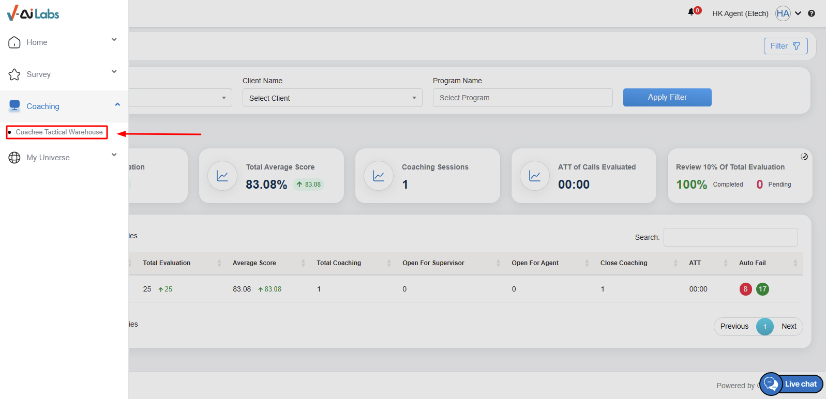Click the V-AI Labs logo
This screenshot has width=826, height=399.
(33, 13)
